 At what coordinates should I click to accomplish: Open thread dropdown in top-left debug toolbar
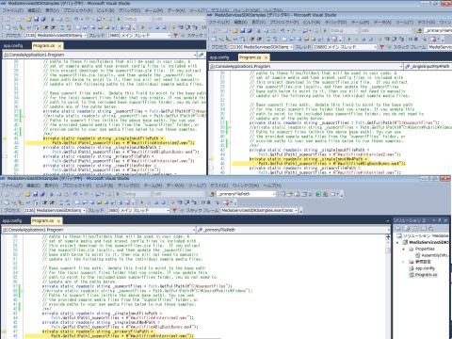pyautogui.click(x=139, y=36)
